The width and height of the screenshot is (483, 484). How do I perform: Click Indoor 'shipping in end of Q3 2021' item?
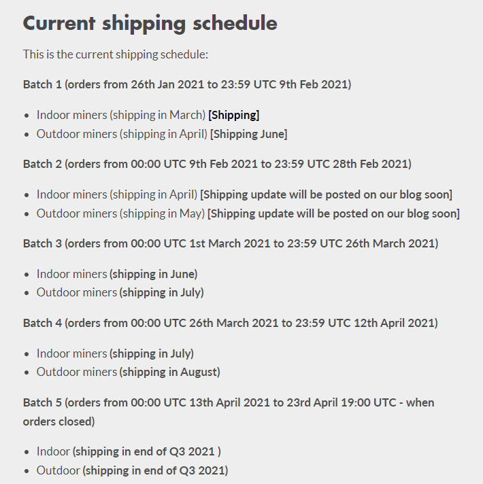click(146, 451)
